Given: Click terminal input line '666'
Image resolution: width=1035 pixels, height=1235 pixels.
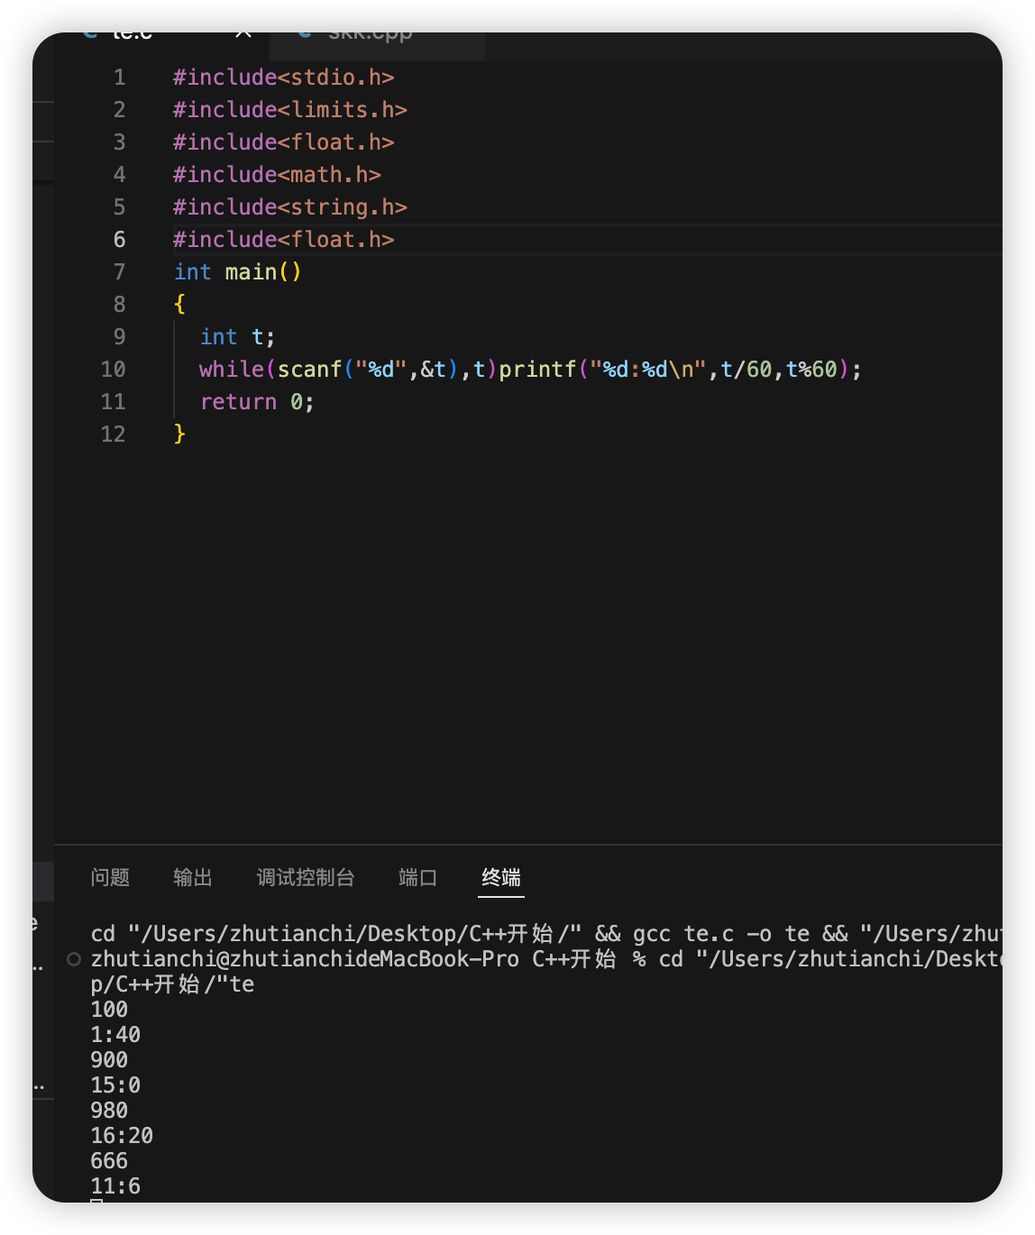Looking at the screenshot, I should pyautogui.click(x=109, y=1161).
